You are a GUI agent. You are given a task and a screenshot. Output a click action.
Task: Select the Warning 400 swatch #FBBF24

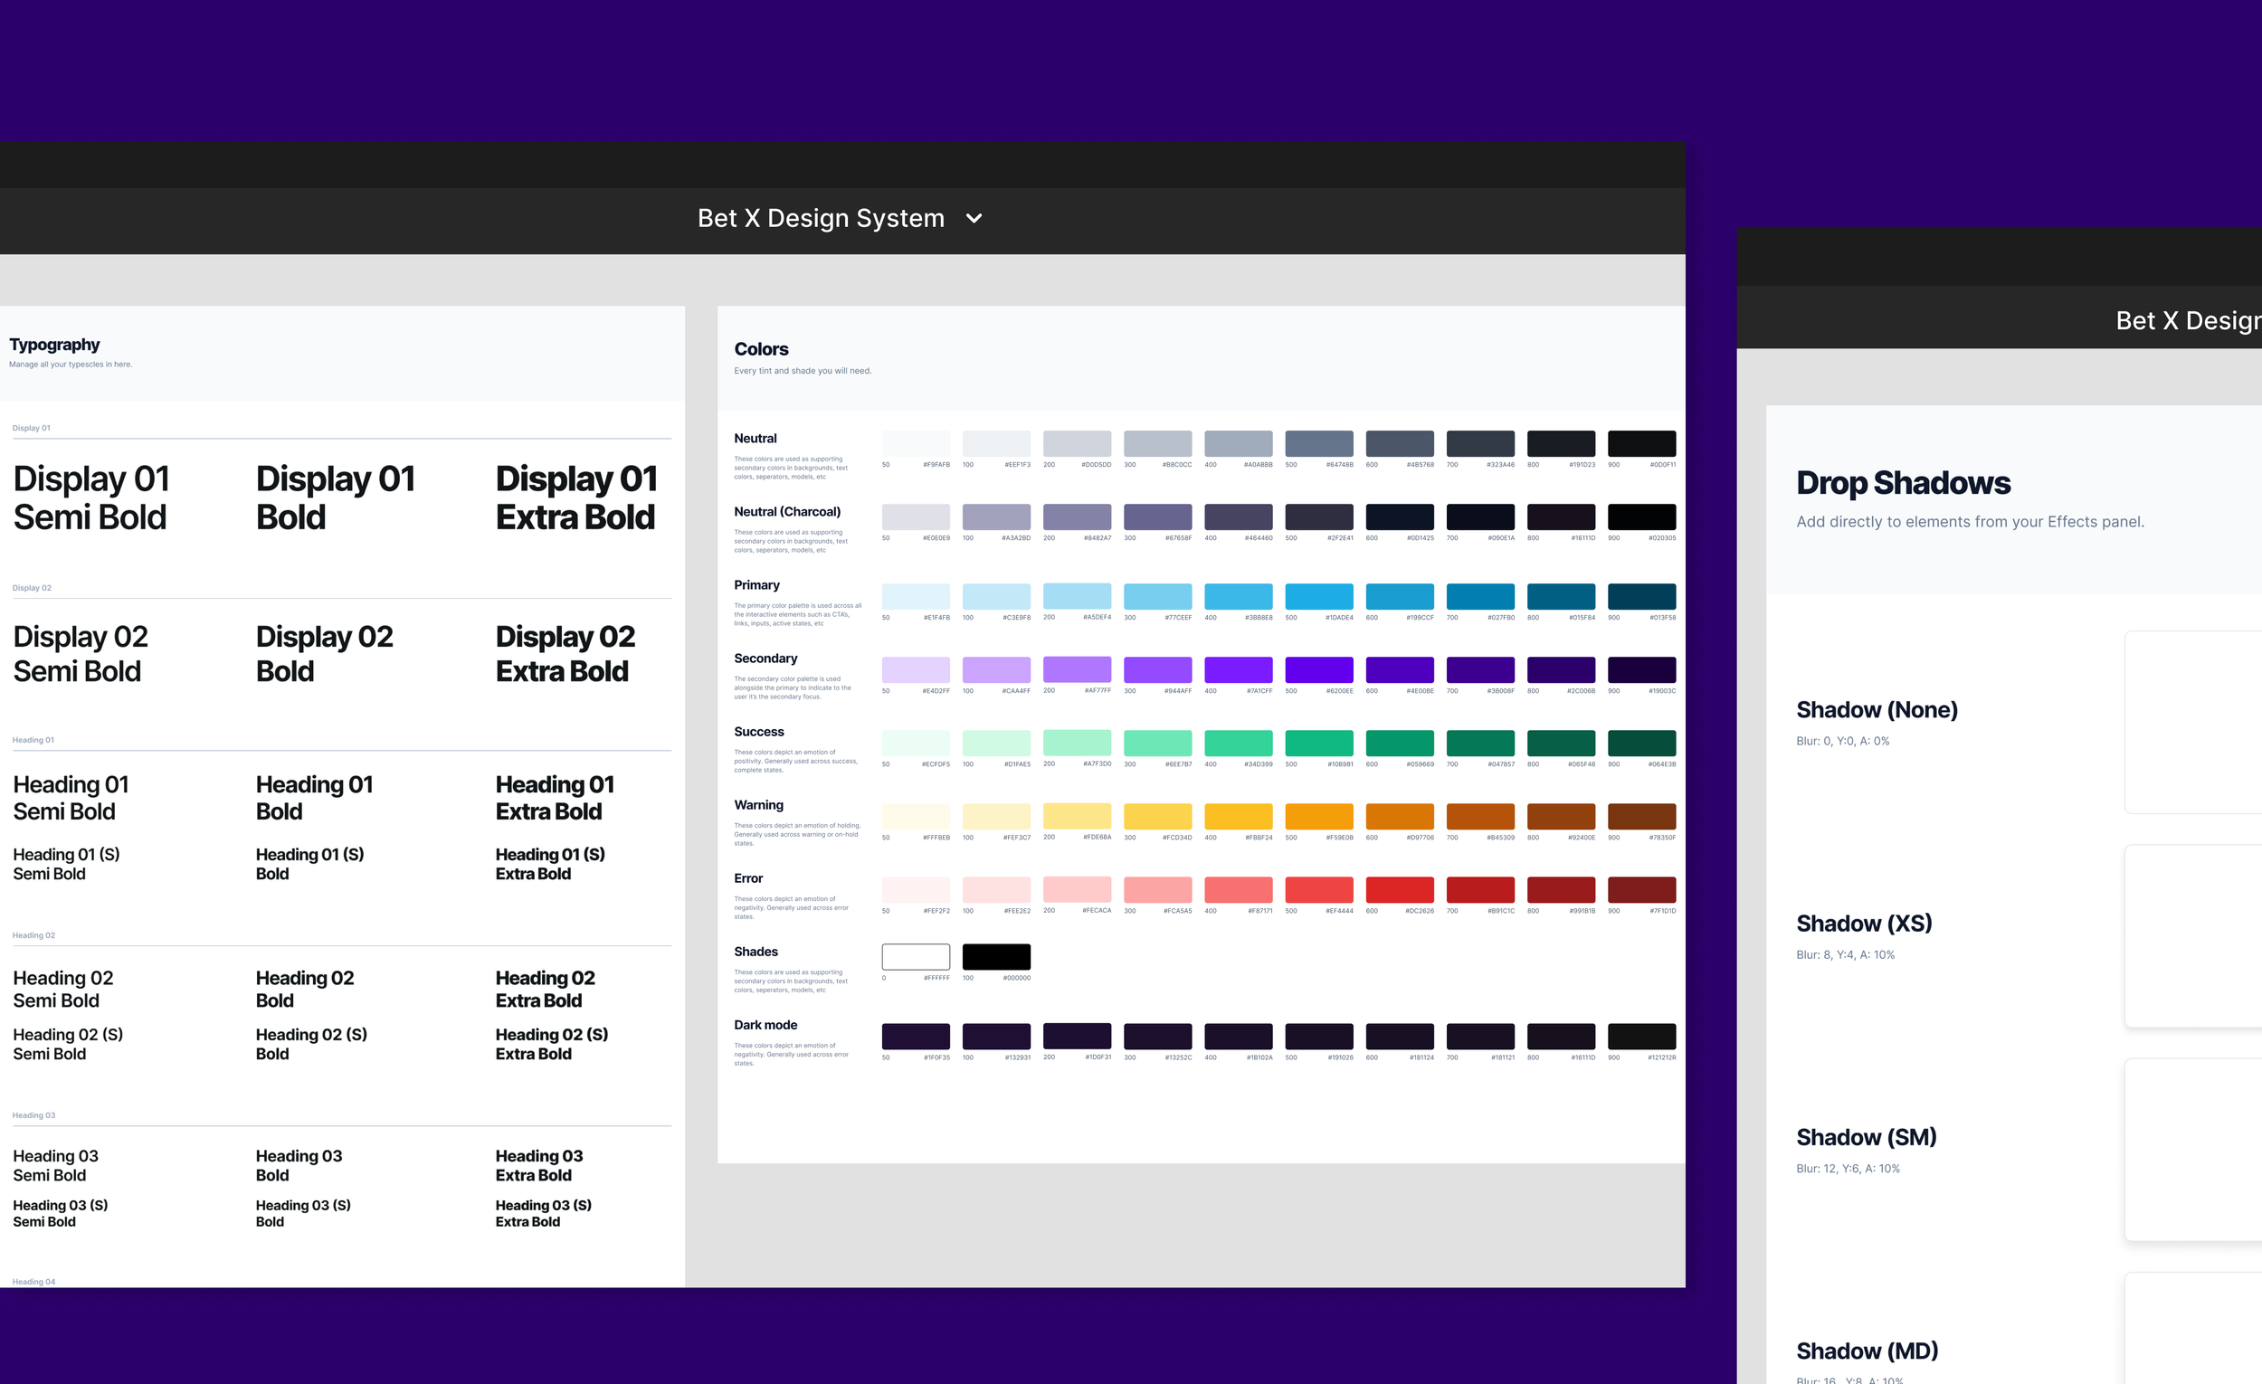[1238, 817]
